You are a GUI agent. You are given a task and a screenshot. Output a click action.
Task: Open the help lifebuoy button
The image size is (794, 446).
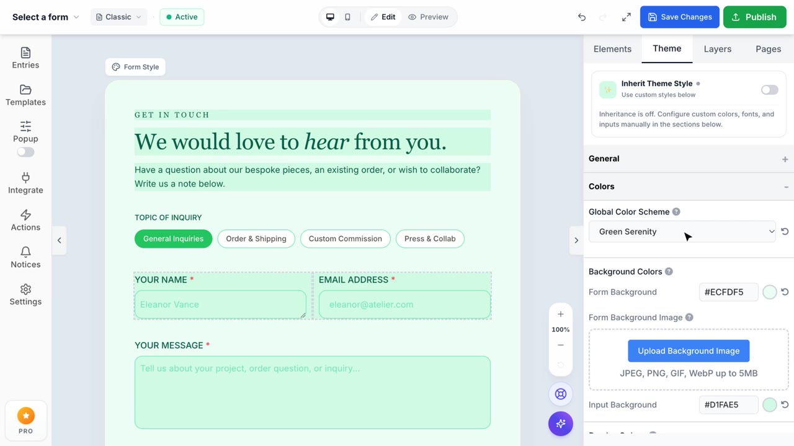click(561, 394)
